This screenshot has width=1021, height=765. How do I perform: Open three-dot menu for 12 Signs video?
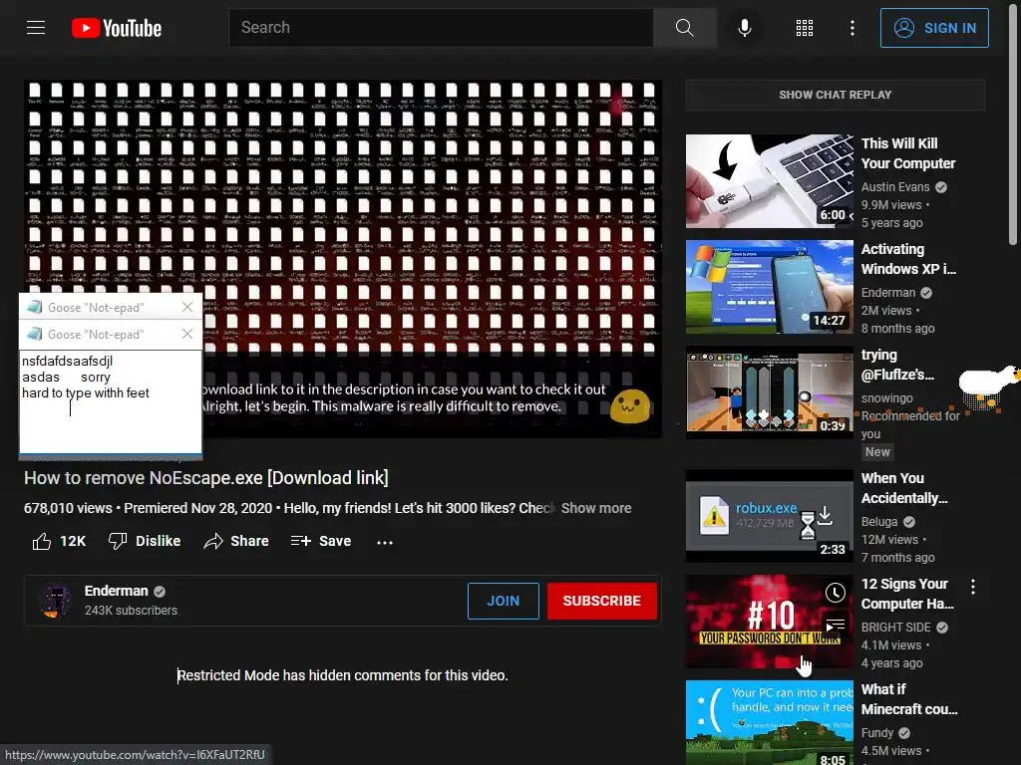pos(973,587)
